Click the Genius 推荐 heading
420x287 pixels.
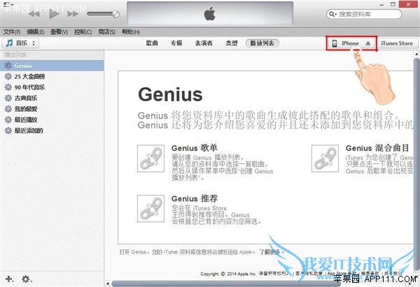[195, 198]
